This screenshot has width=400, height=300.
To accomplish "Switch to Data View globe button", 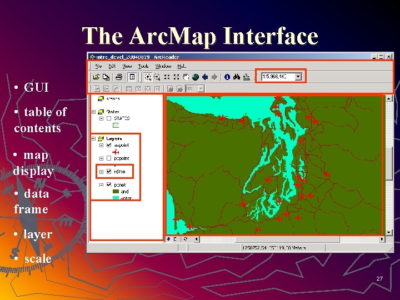I will tap(168, 239).
